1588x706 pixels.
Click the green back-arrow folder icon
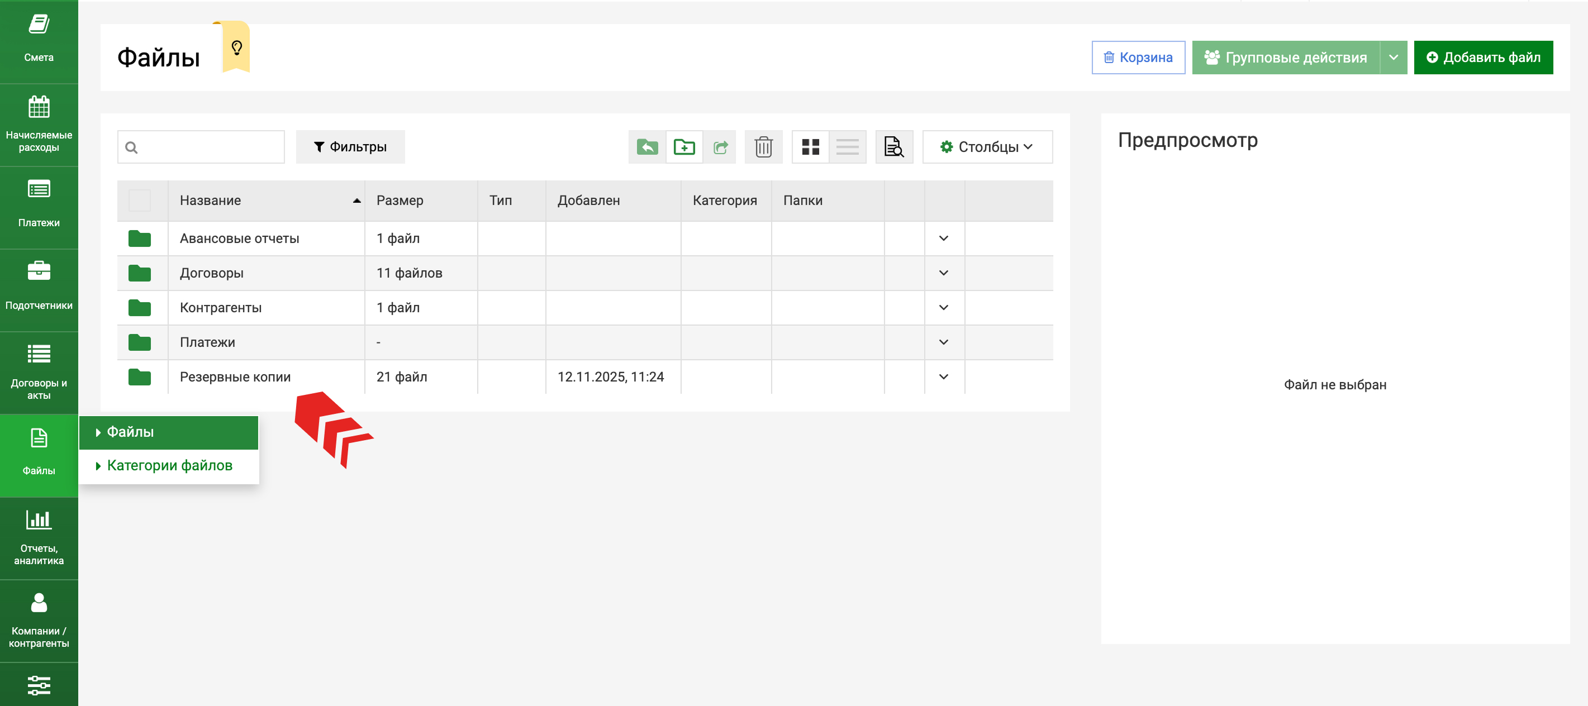pos(646,147)
